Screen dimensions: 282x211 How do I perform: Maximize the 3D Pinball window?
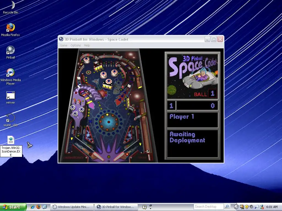(214, 39)
